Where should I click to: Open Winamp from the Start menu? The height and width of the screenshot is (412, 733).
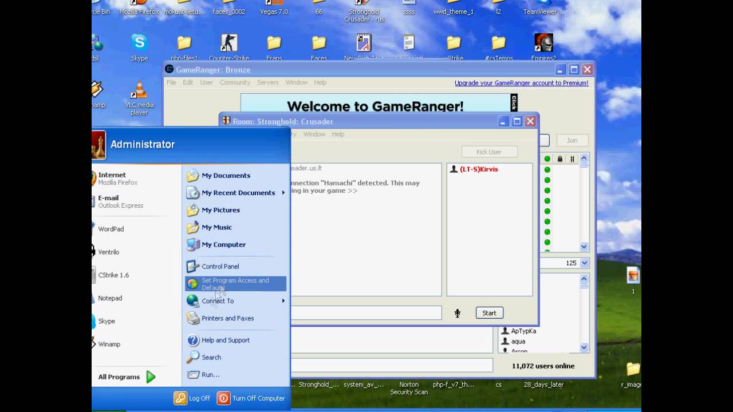click(109, 344)
